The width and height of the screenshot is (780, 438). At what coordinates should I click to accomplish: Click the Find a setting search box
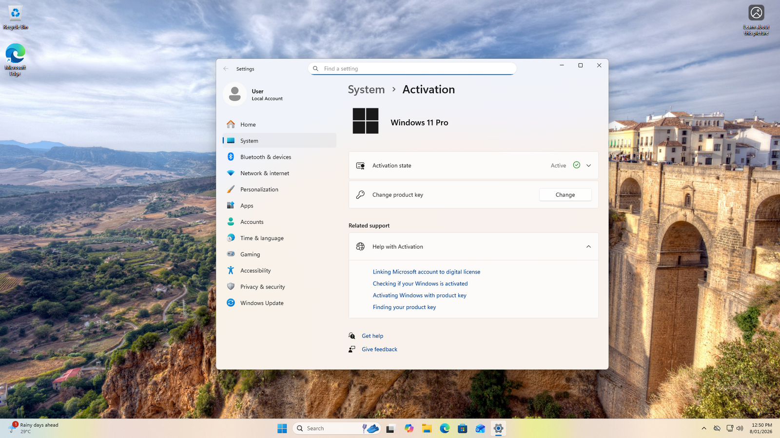coord(417,69)
